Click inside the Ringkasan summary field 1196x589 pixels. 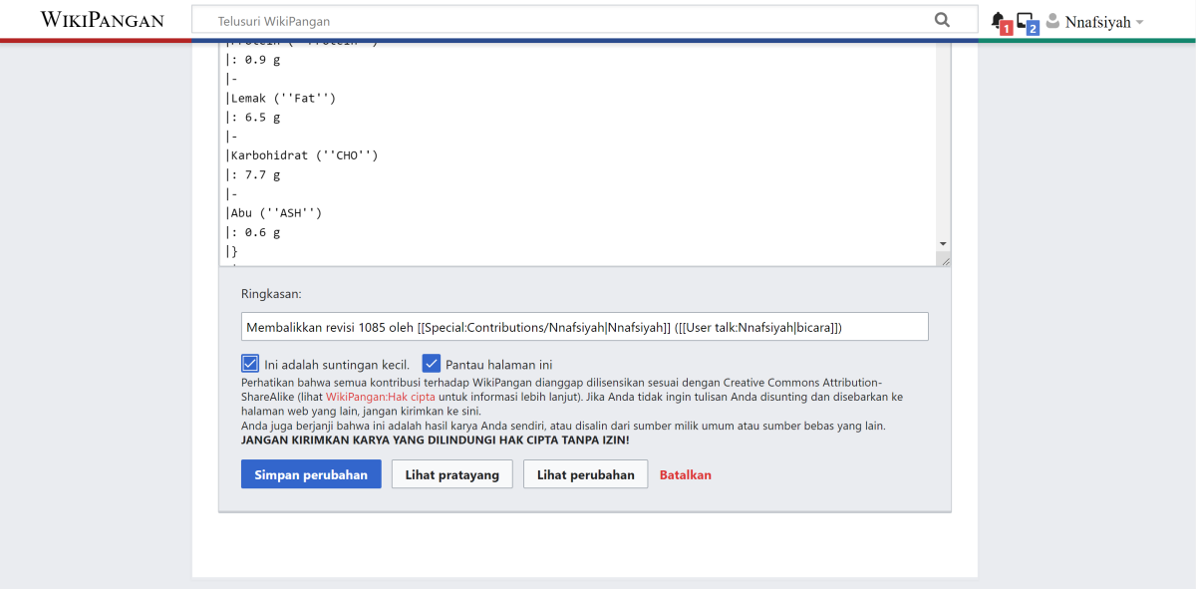tap(583, 326)
